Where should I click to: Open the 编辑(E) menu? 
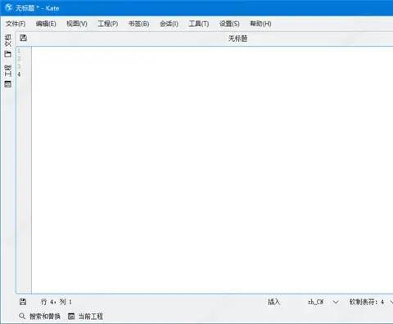pos(46,24)
